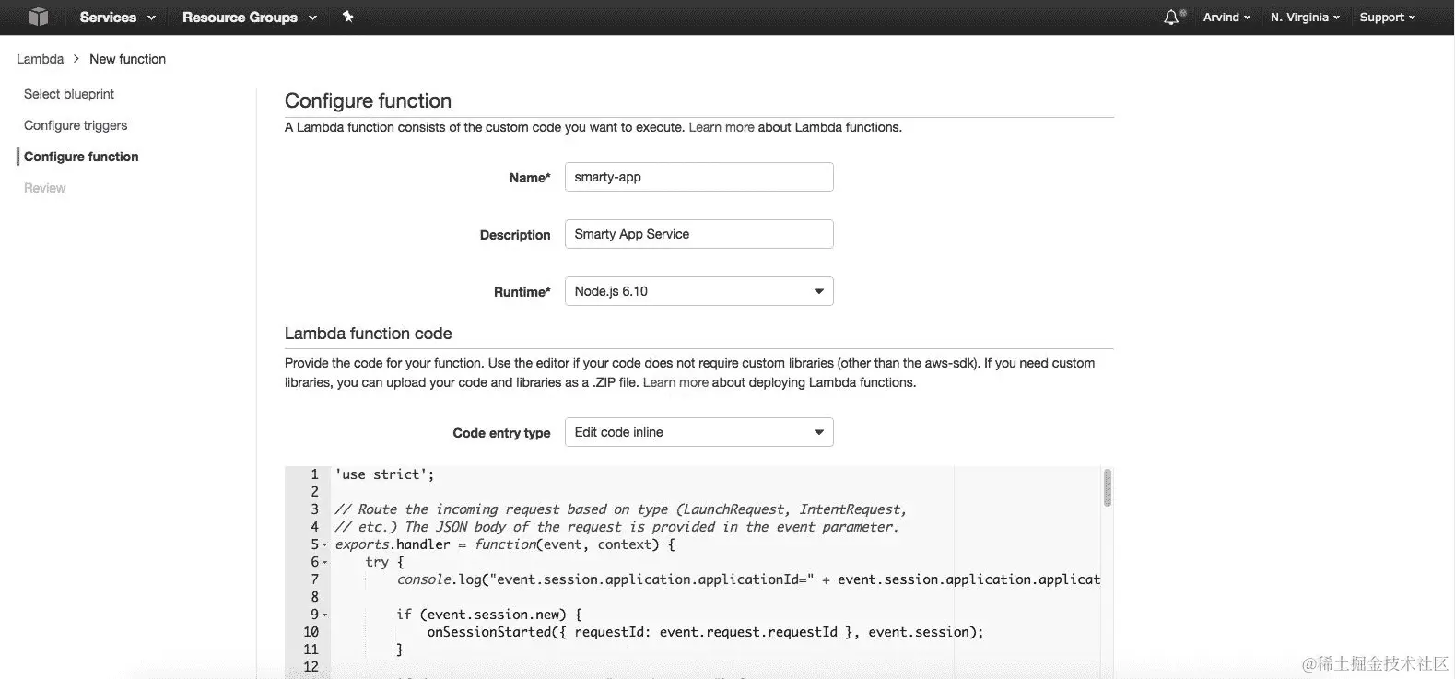Screen dimensions: 1455x679
Task: Go to Select blueprint step
Action: point(69,94)
